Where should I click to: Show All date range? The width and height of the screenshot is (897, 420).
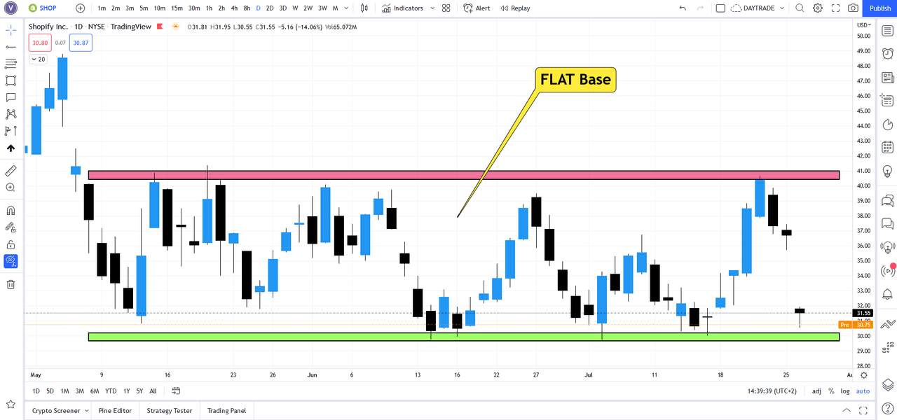pos(153,391)
